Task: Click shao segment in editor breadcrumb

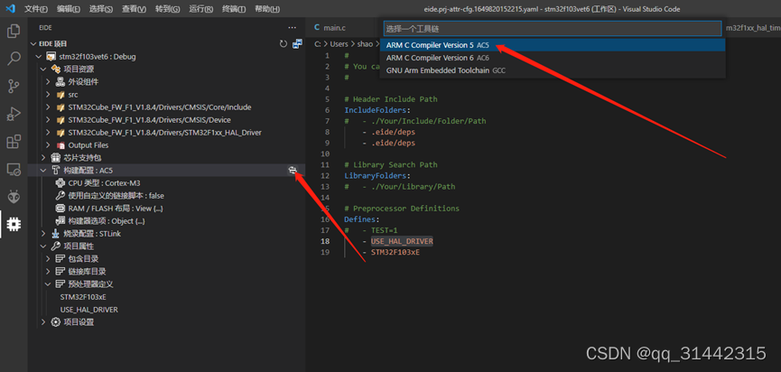Action: (x=365, y=44)
